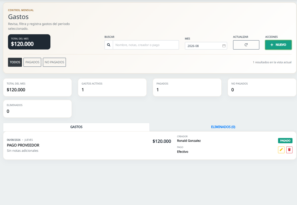
Task: Click the month field showing 2026-08
Action: [x=206, y=46]
